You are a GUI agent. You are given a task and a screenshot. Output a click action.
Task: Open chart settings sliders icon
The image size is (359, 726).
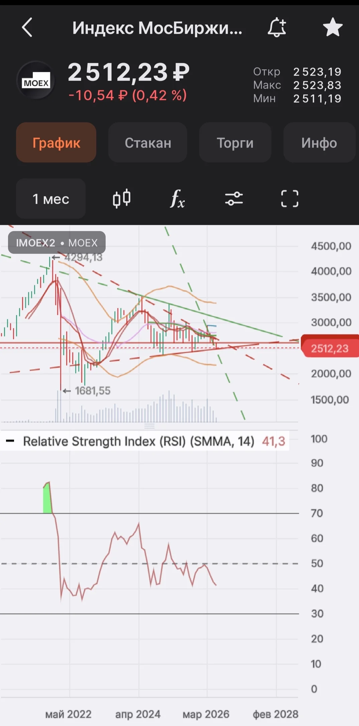click(x=234, y=199)
